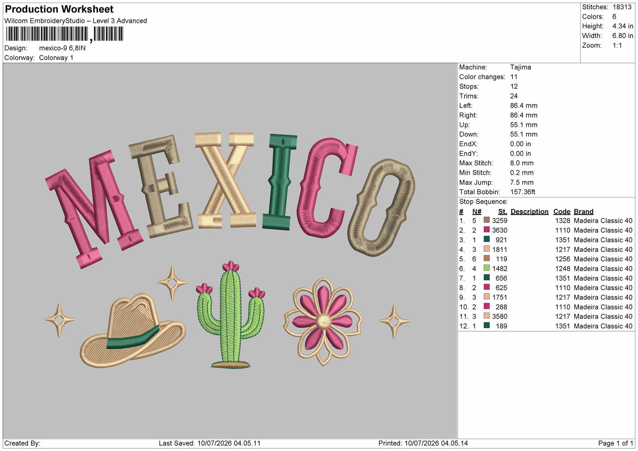Click the Machine value Tajima
Image resolution: width=638 pixels, height=451 pixels.
click(x=521, y=67)
